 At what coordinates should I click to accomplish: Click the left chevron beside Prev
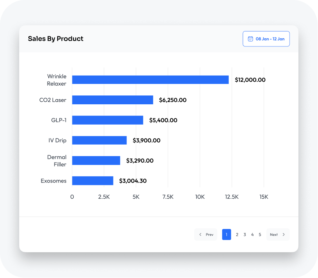pos(200,234)
